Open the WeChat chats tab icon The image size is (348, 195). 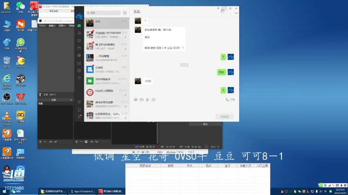(x=79, y=26)
